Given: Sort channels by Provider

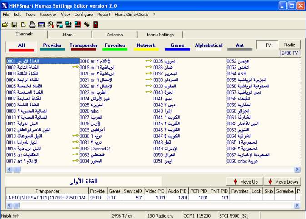Looking at the screenshot, I should pyautogui.click(x=52, y=47).
